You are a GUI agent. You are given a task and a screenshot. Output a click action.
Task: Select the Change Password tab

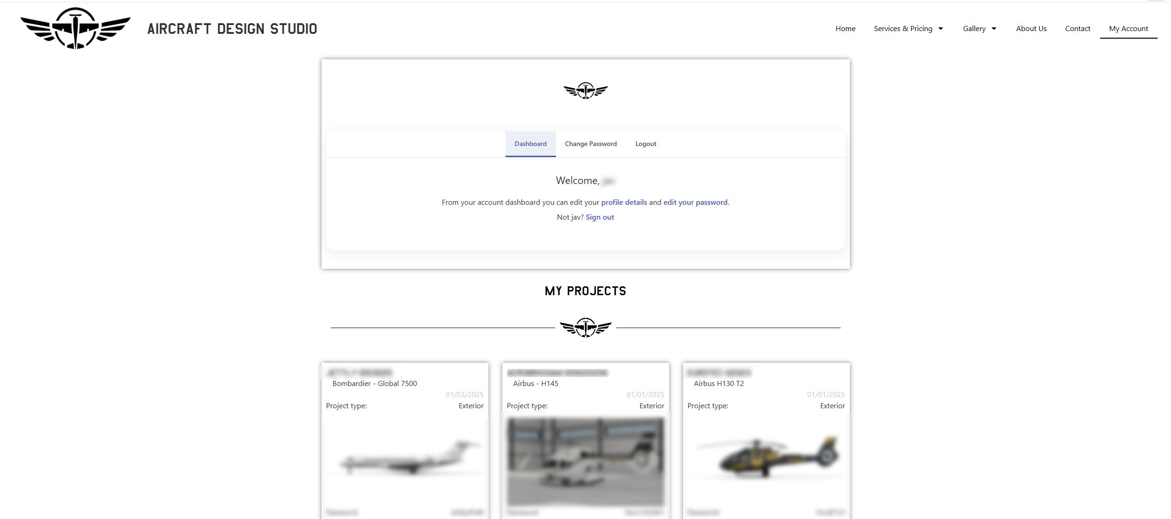(x=591, y=143)
